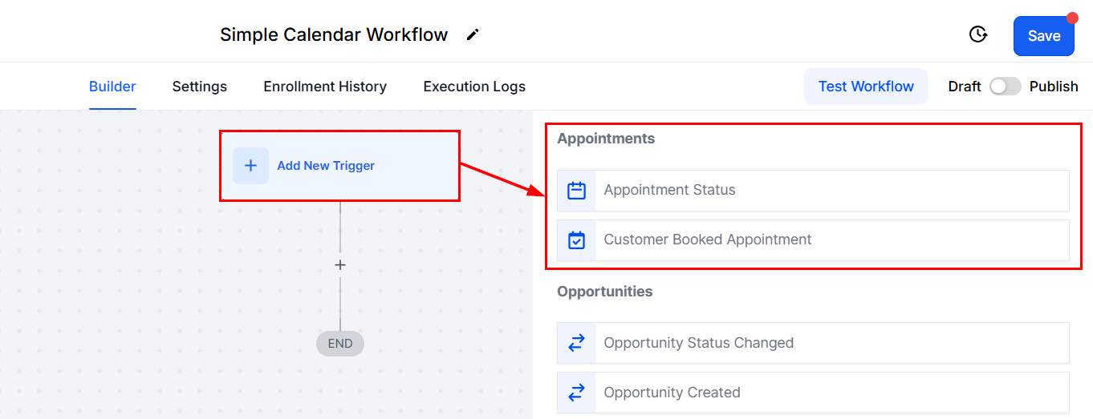1093x419 pixels.
Task: Click the Appointment Status calendar icon
Action: pos(576,191)
